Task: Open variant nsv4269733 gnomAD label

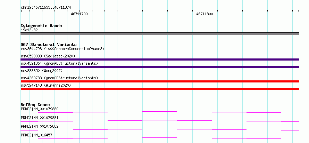Action: coord(59,78)
